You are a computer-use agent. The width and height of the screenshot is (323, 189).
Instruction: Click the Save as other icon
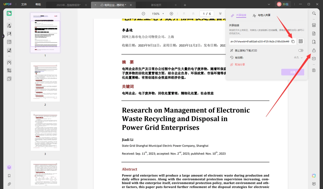pyautogui.click(x=314, y=70)
